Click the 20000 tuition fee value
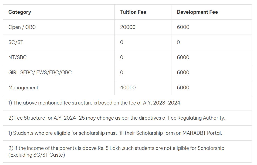Viewport: 257px width, 165px height. pos(128,27)
